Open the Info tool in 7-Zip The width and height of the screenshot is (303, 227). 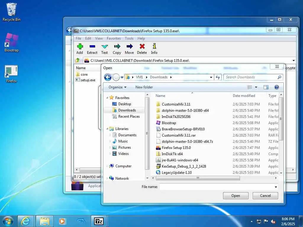pos(154,49)
